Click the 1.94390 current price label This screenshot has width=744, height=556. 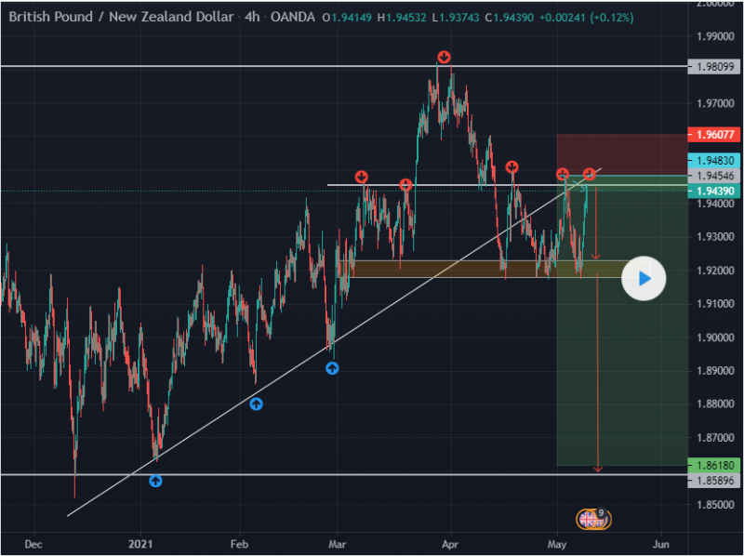coord(714,191)
